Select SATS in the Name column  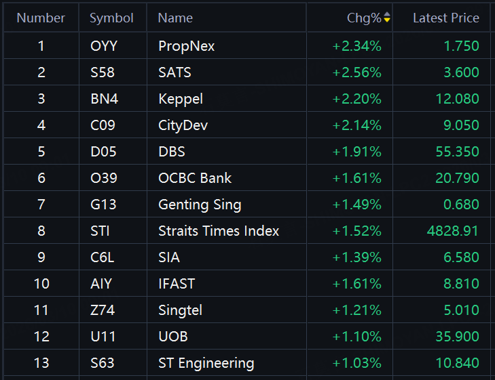(175, 72)
